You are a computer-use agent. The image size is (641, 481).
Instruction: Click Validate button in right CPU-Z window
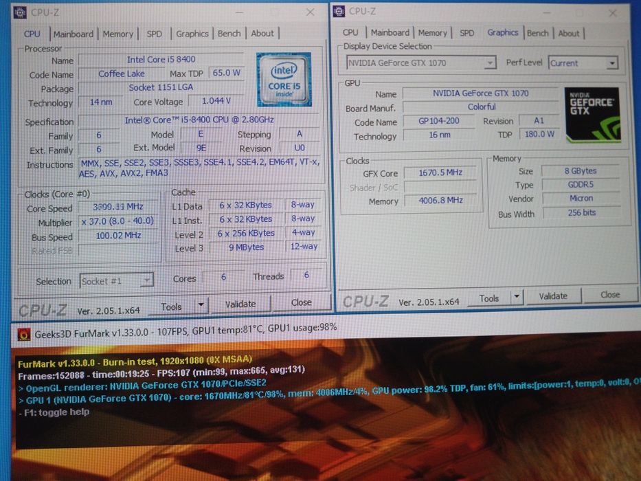(552, 295)
